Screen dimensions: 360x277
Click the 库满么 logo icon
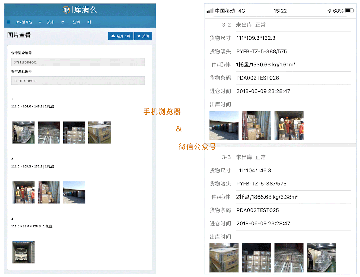(x=66, y=10)
